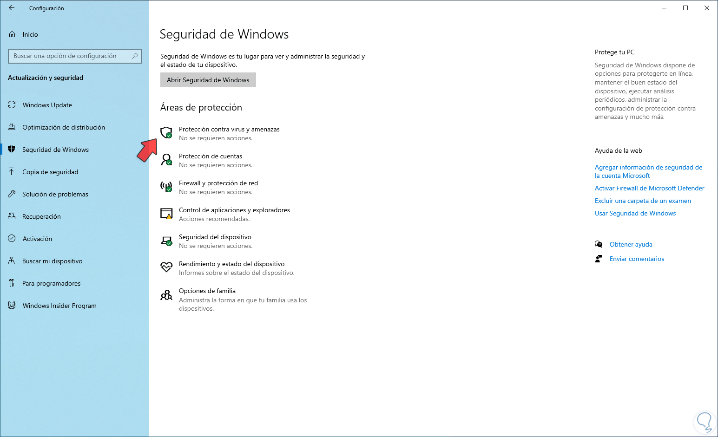
Task: Click the Windows Insider Program cat icon
Action: (12, 306)
